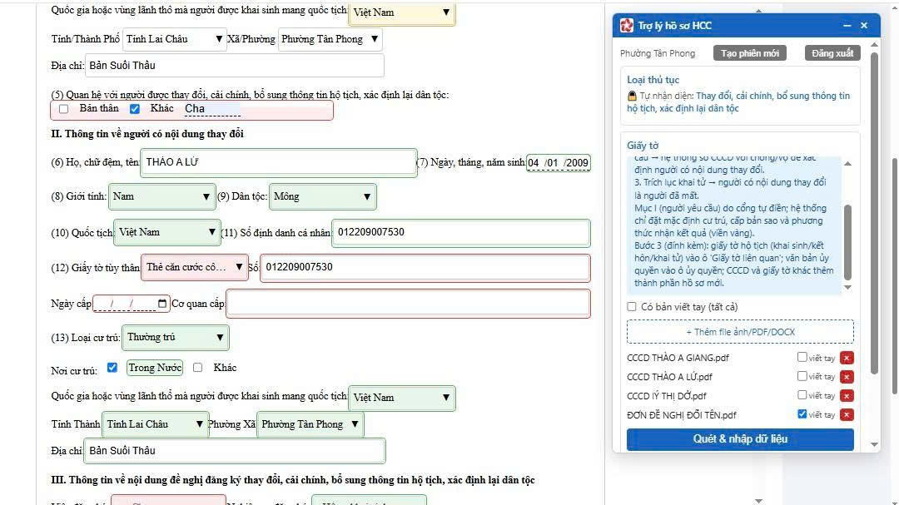Click the Cơ quan cấp field

coord(408,304)
